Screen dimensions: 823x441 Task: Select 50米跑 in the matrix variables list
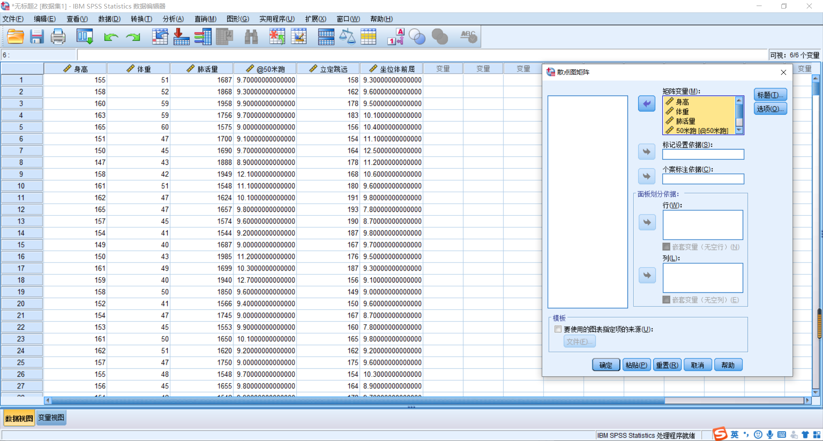[700, 131]
